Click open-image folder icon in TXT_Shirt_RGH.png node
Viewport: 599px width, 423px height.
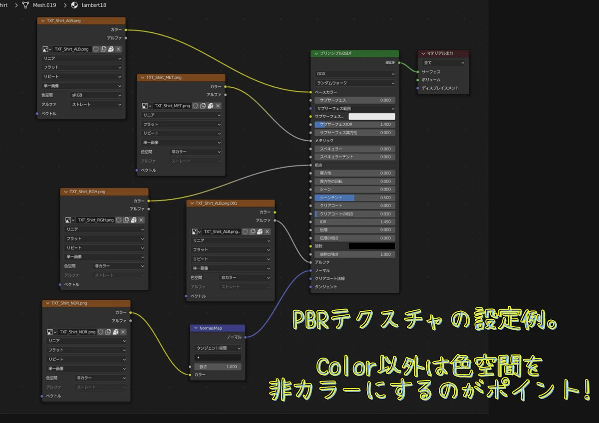134,220
